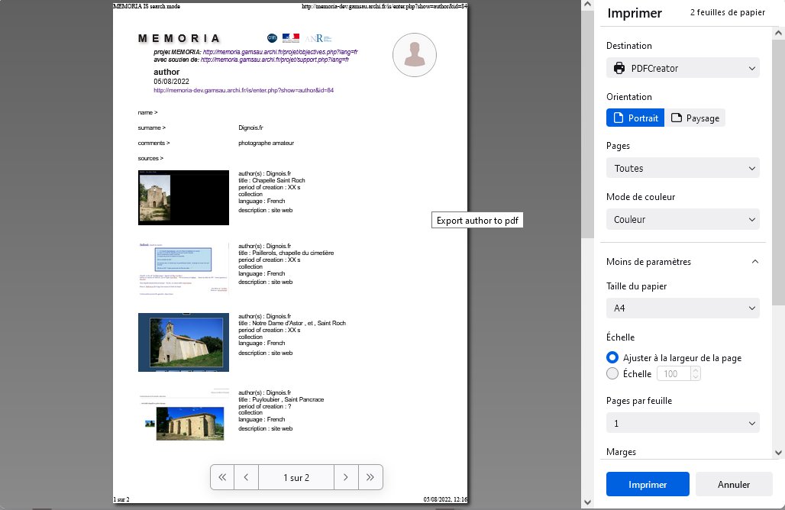Click the date '05/08/2022' under author
785x510 pixels.
click(171, 82)
